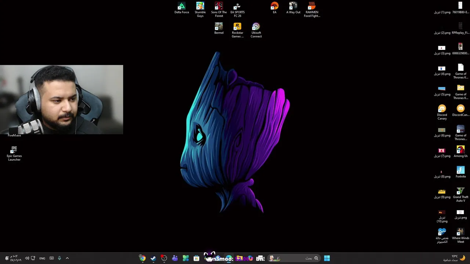Select the Game of Thrones blank document file
The height and width of the screenshot is (264, 470).
click(460, 71)
